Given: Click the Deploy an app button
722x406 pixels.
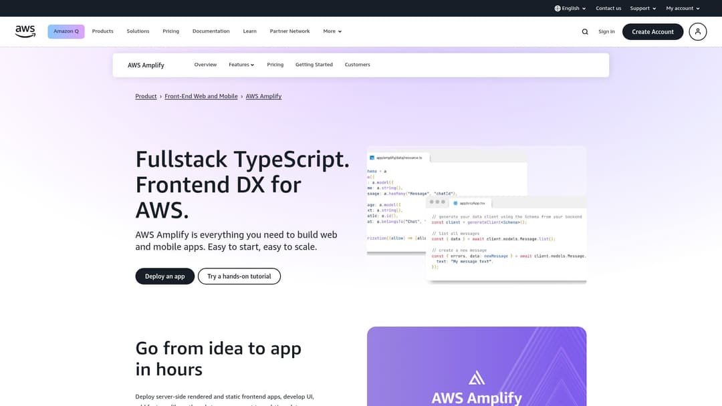Looking at the screenshot, I should [165, 276].
